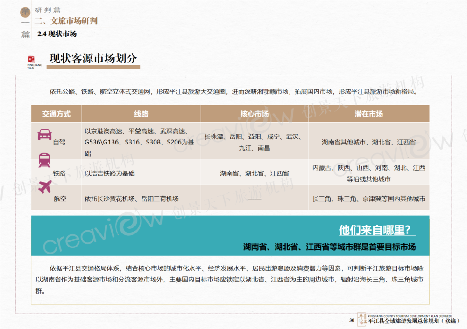Click the underlined 他们来自哪里？ heading
The width and height of the screenshot is (467, 329).
click(x=376, y=230)
